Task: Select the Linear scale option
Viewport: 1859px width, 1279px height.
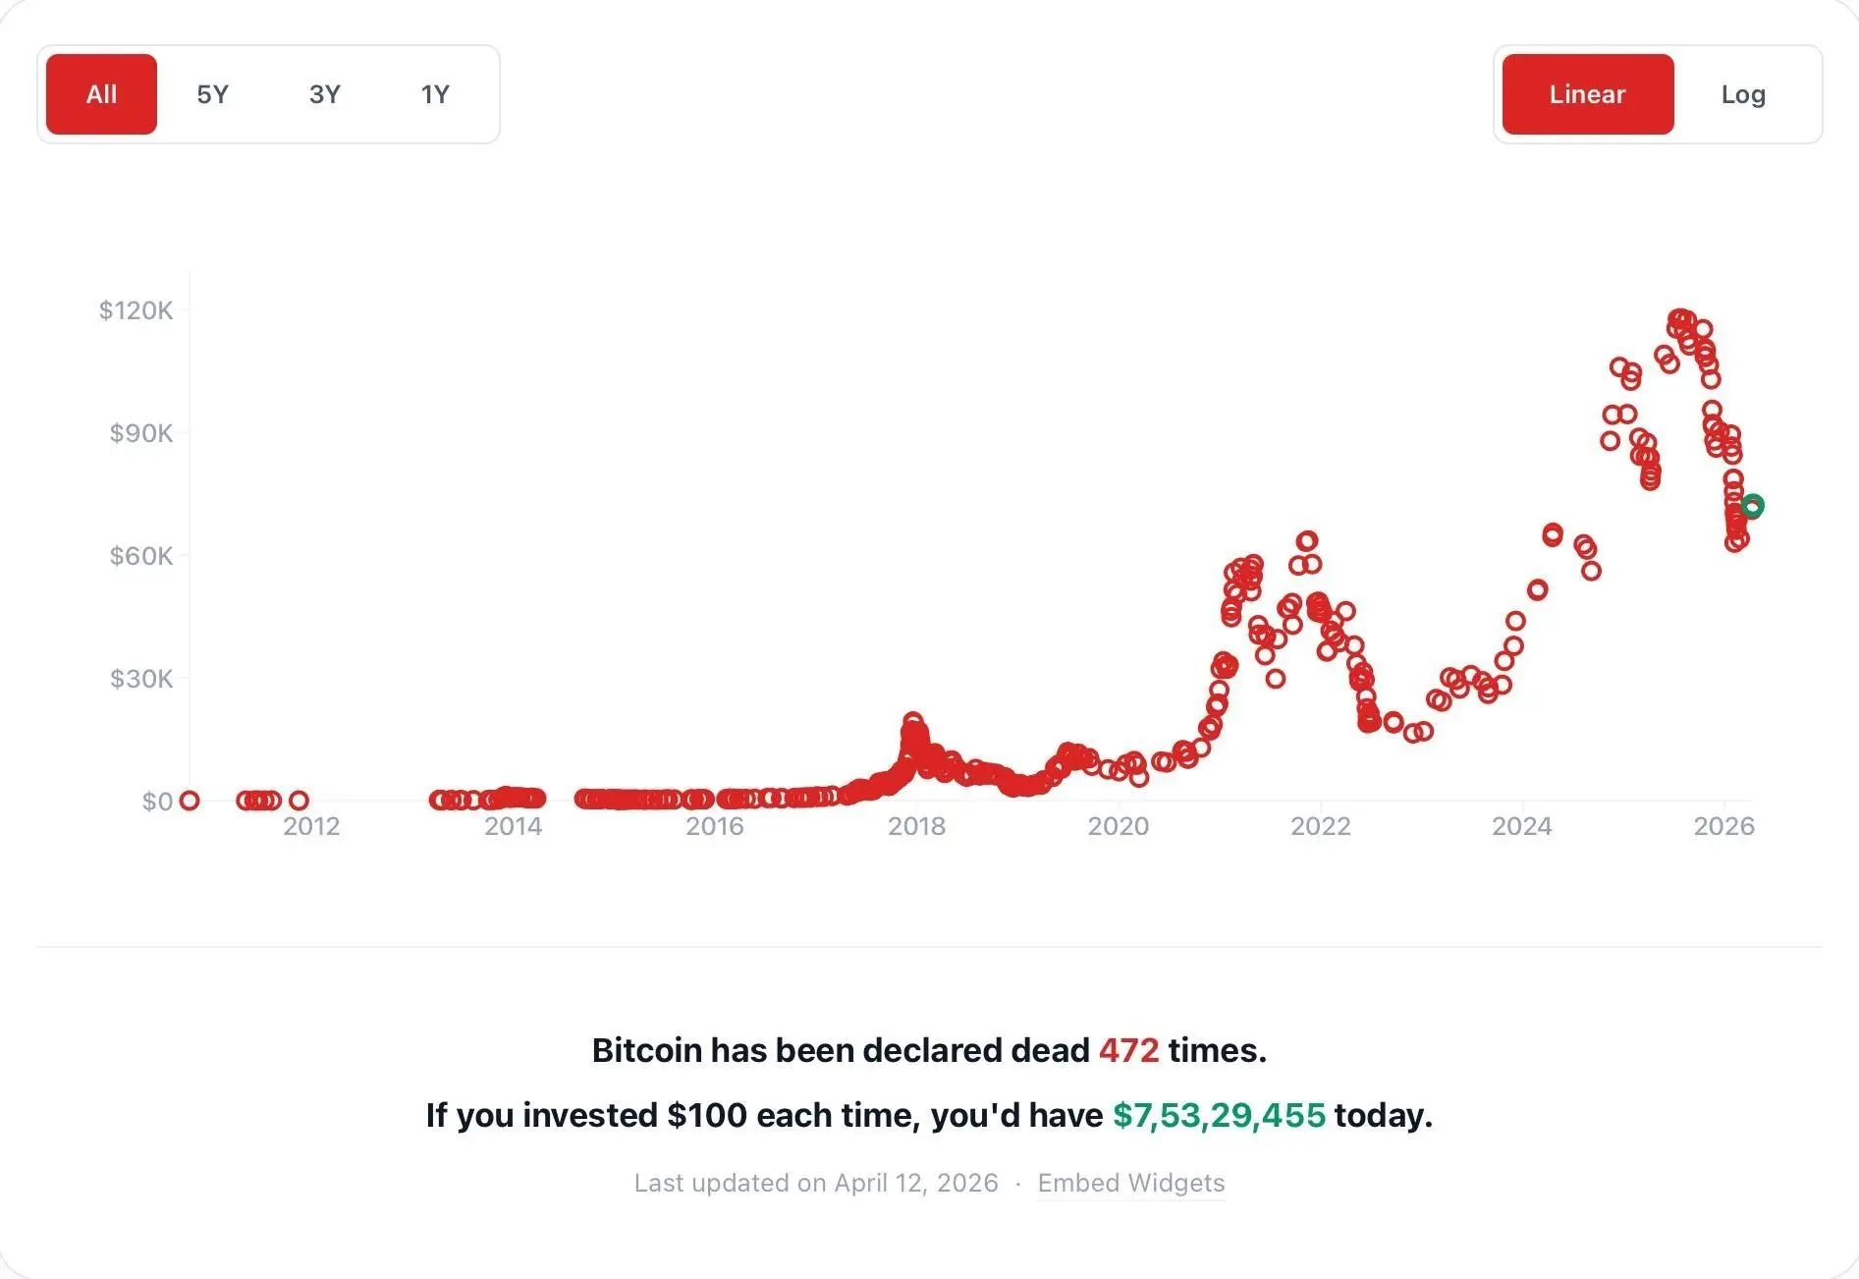Action: (x=1588, y=94)
